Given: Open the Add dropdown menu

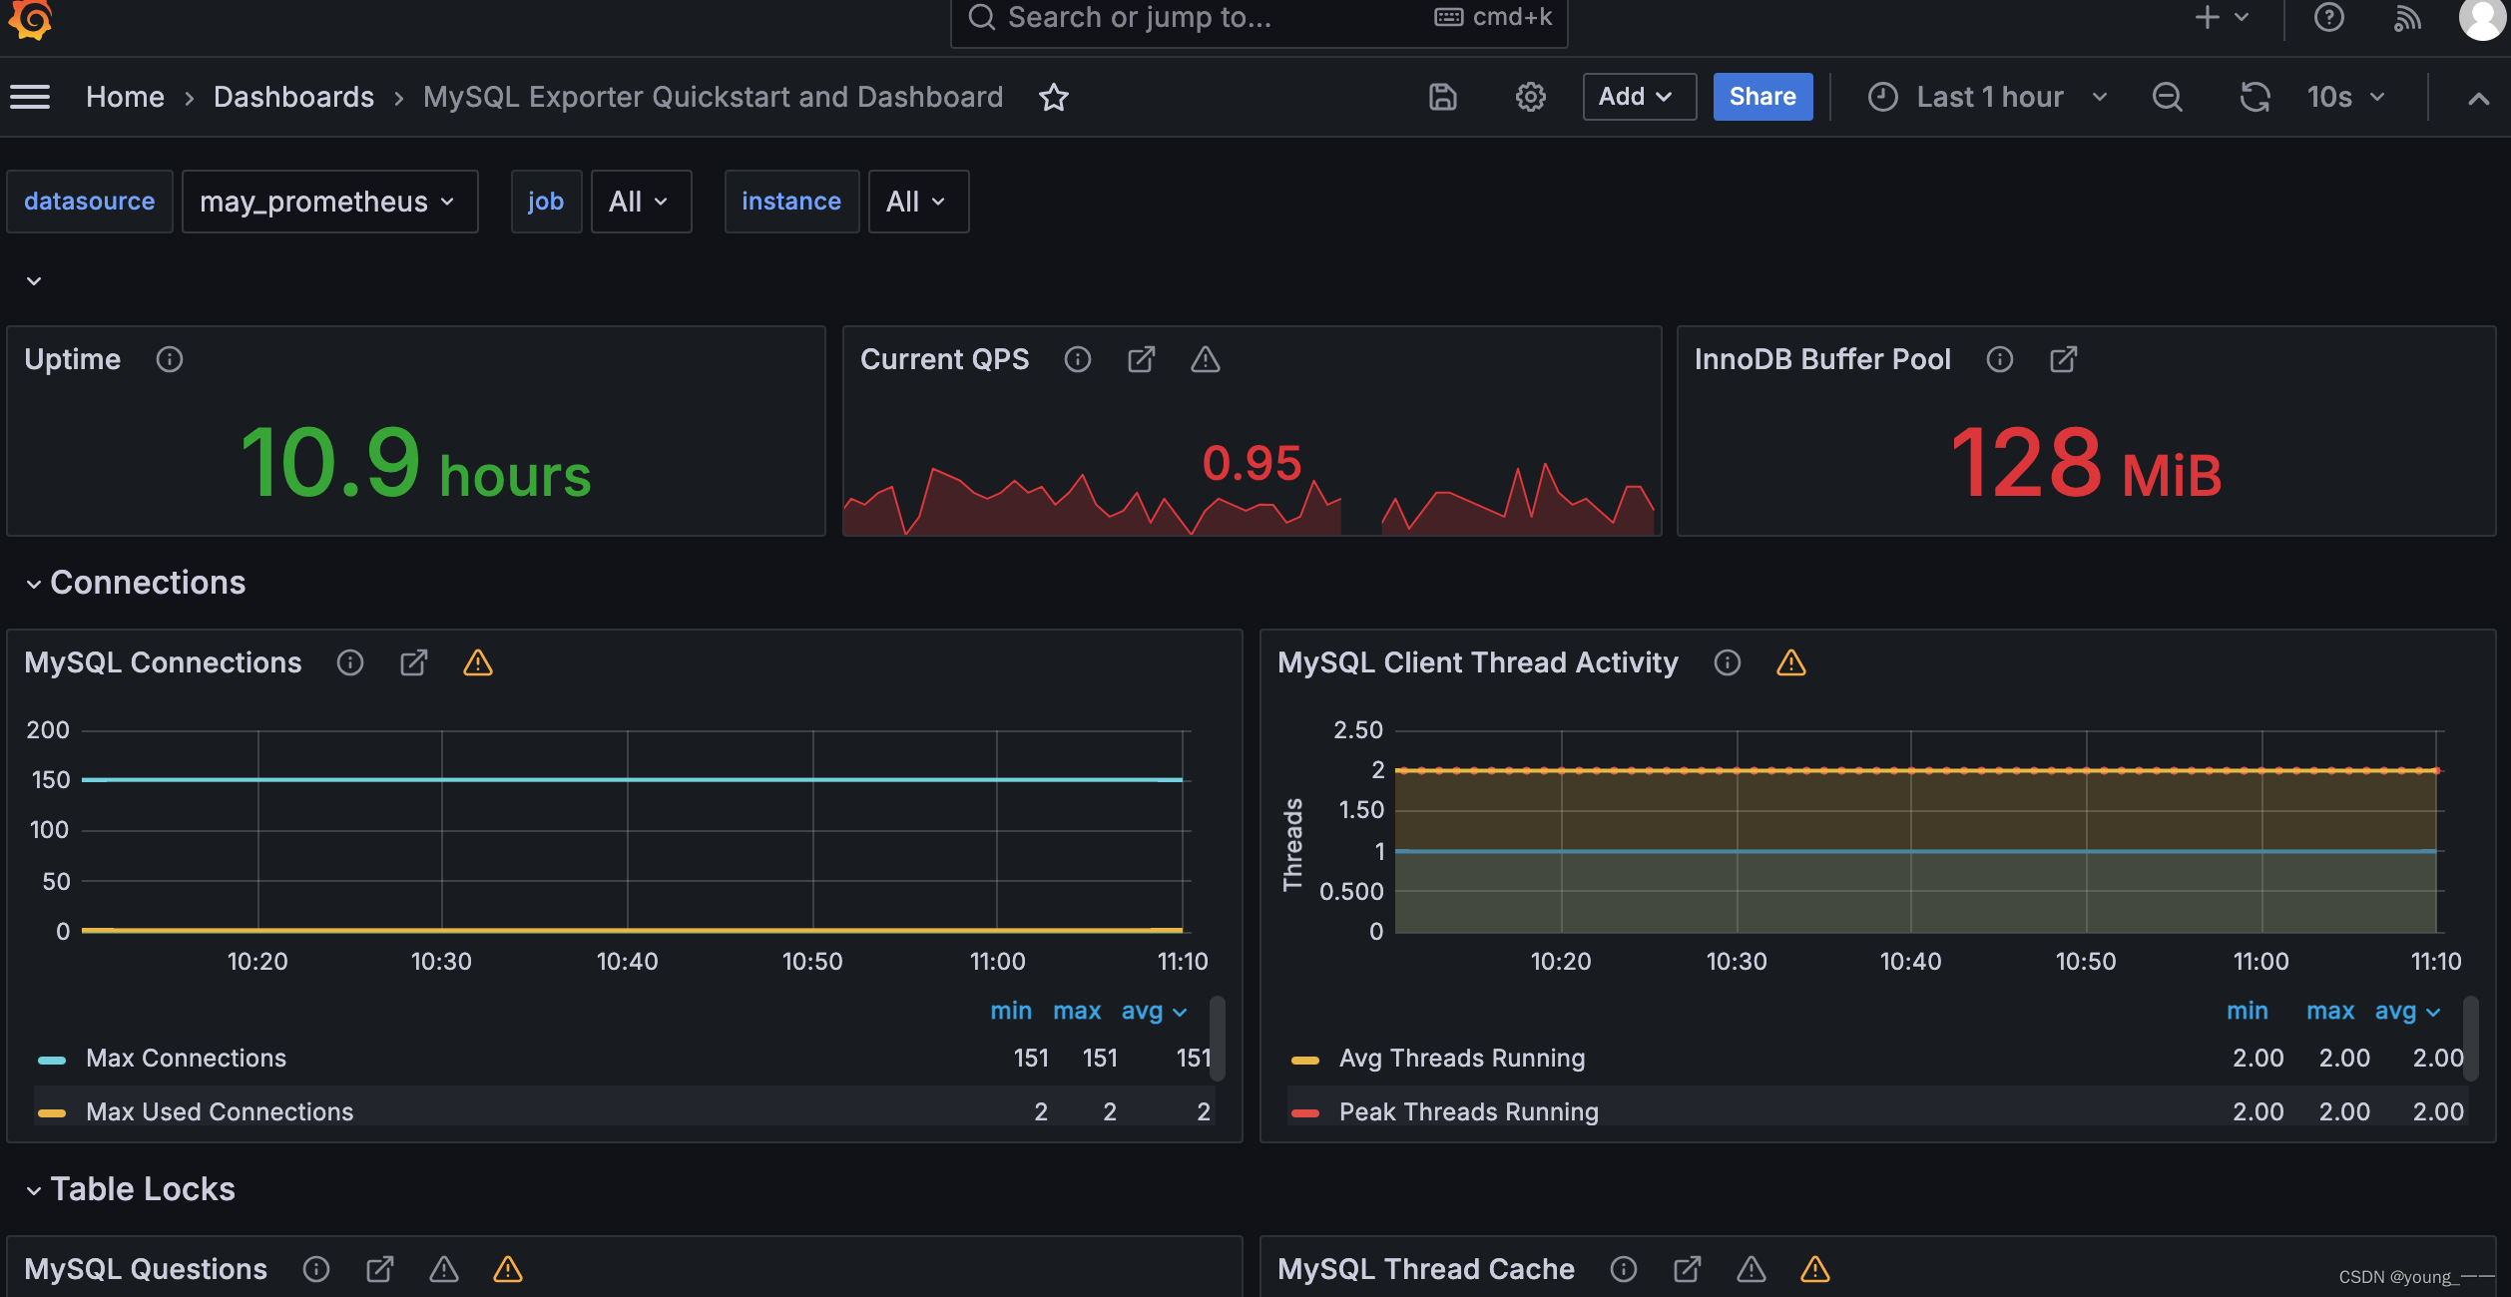Looking at the screenshot, I should [x=1639, y=97].
